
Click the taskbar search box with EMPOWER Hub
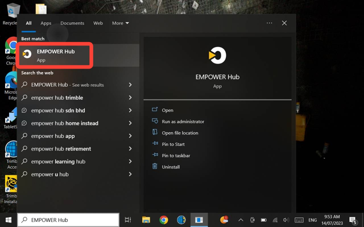click(68, 220)
